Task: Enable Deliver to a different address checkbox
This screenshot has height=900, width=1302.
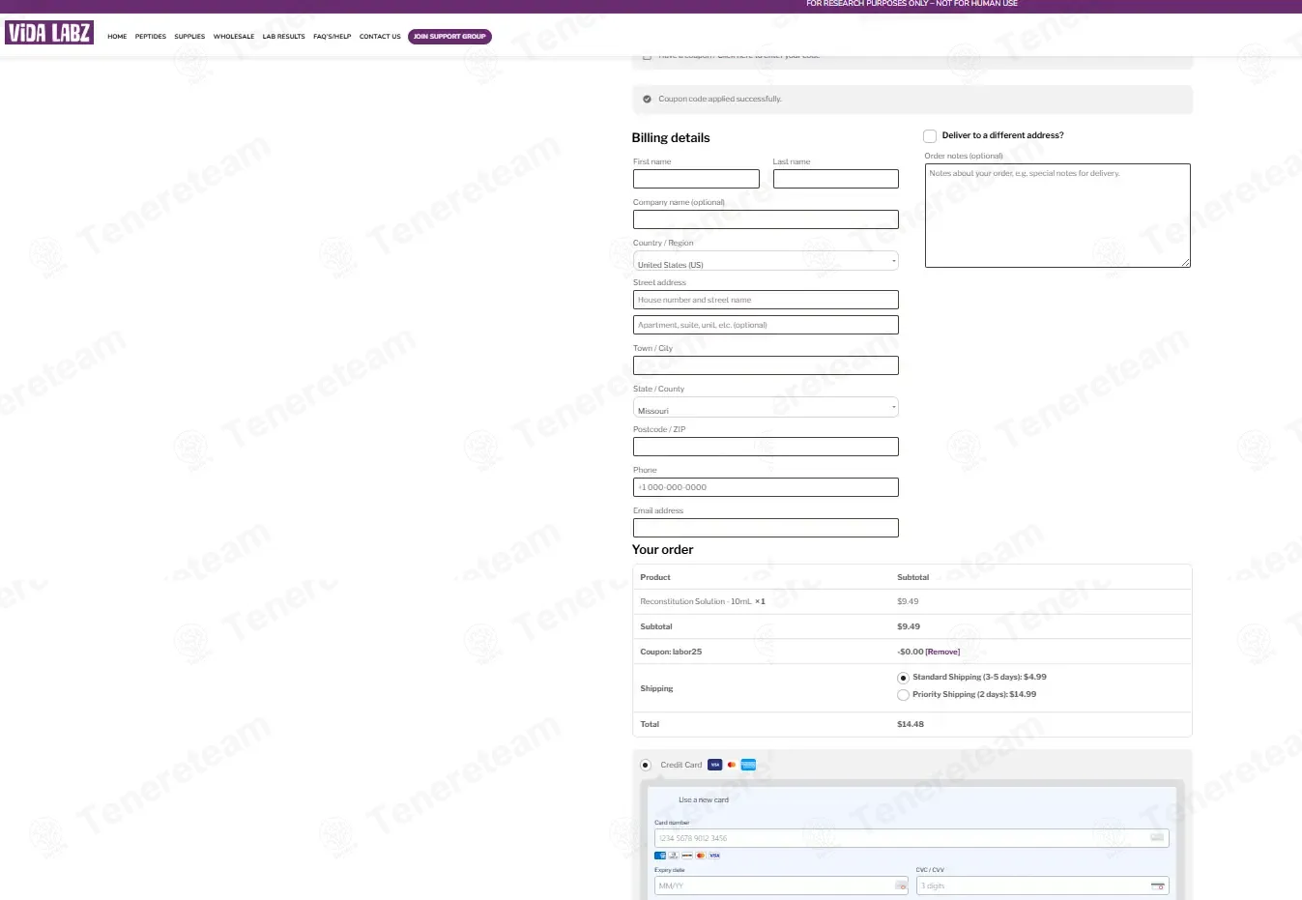Action: (930, 136)
